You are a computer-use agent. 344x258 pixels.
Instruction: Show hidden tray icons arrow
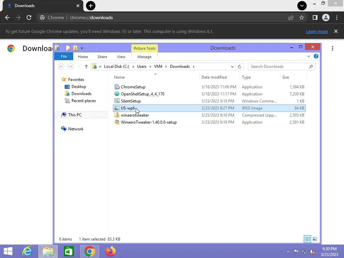pyautogui.click(x=288, y=252)
